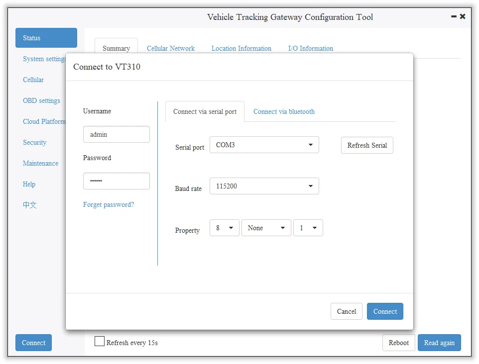Close the Vehicle Tracking Gateway window
Image resolution: width=479 pixels, height=364 pixels.
pos(463,16)
